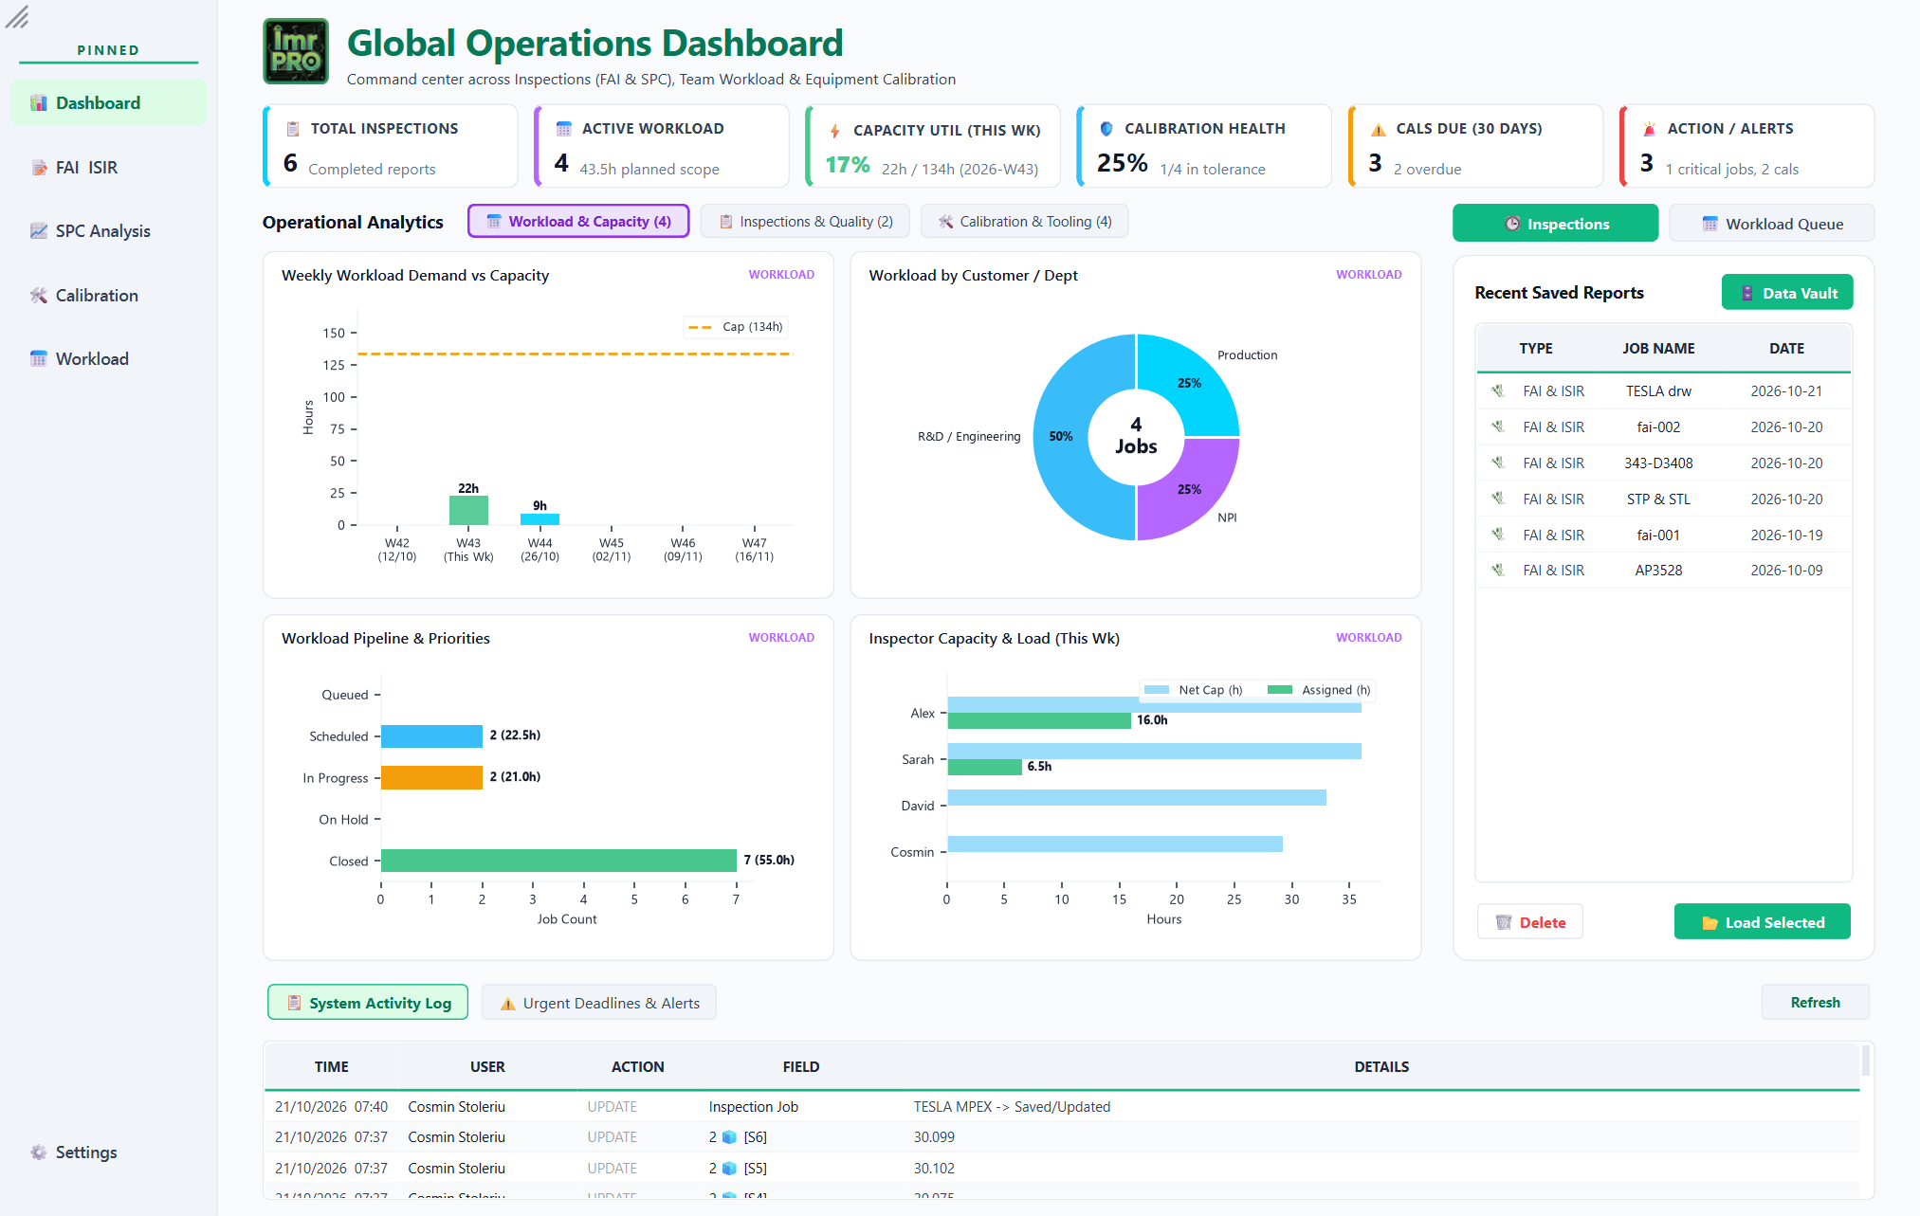Switch to Inspections & Quality (2) tab
This screenshot has width=1920, height=1216.
(x=805, y=222)
